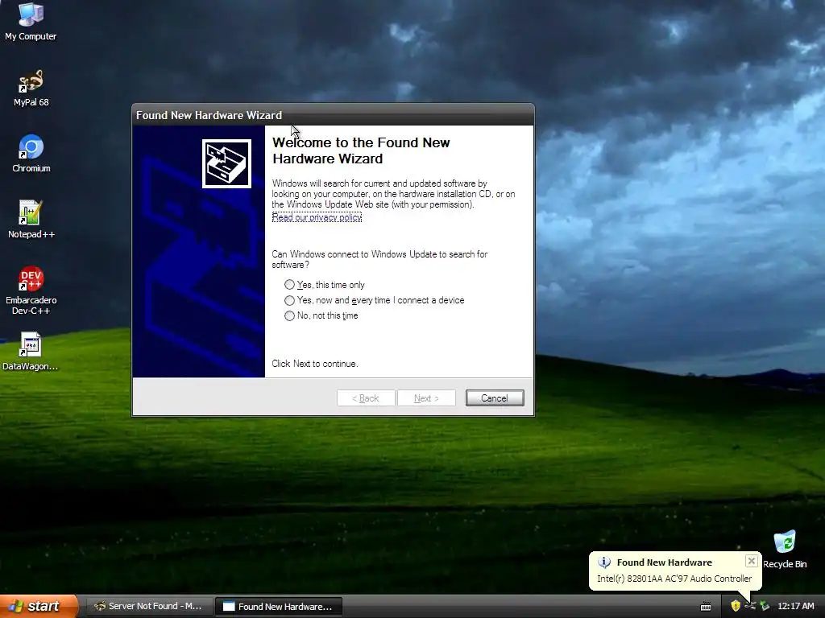Select the MyPal 68 desktop shortcut

pyautogui.click(x=31, y=89)
